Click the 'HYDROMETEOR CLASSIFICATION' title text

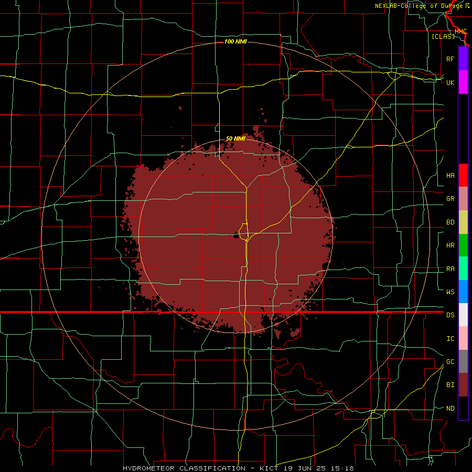pos(184,468)
